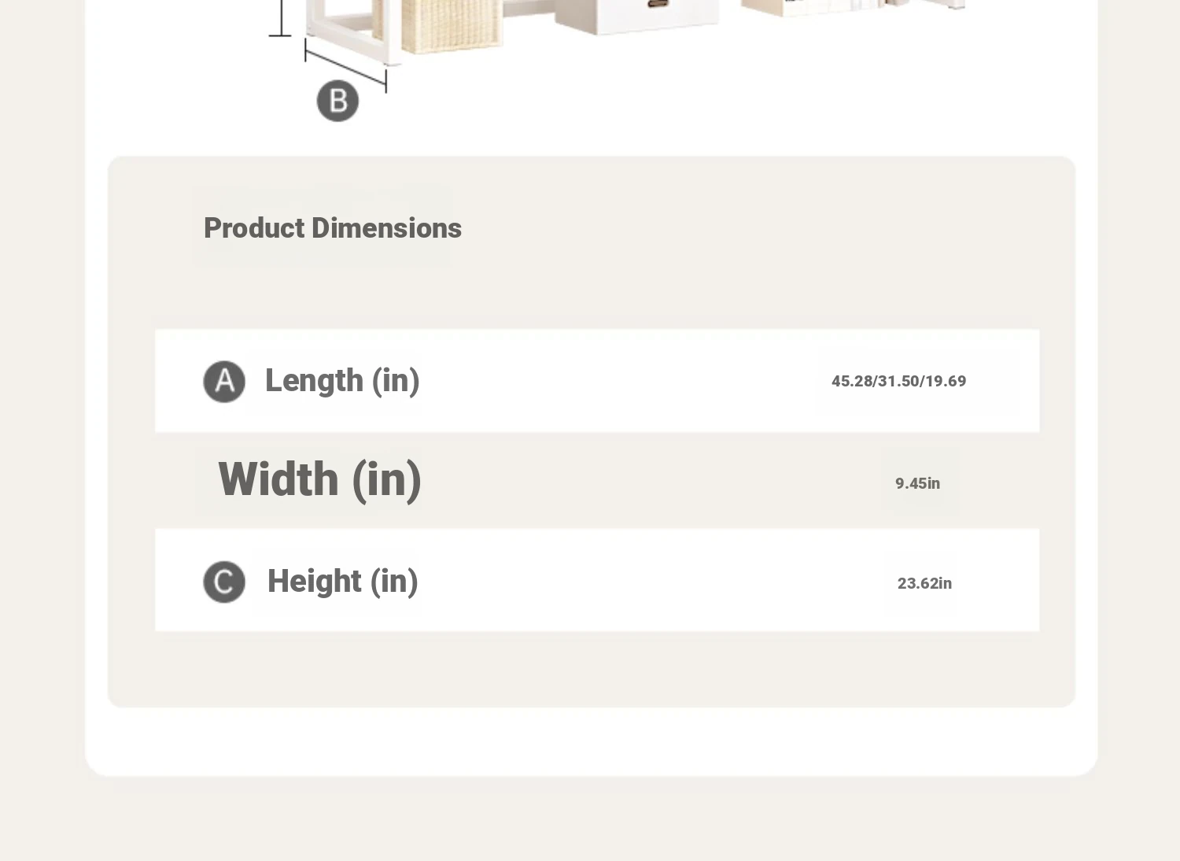Viewport: 1180px width, 861px height.
Task: Select the Height (in) label
Action: pos(342,582)
